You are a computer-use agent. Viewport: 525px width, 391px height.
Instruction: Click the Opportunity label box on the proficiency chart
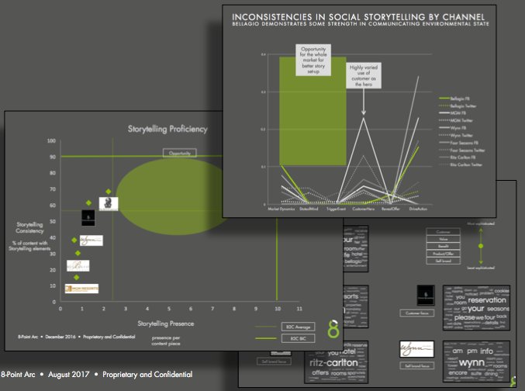pyautogui.click(x=180, y=153)
